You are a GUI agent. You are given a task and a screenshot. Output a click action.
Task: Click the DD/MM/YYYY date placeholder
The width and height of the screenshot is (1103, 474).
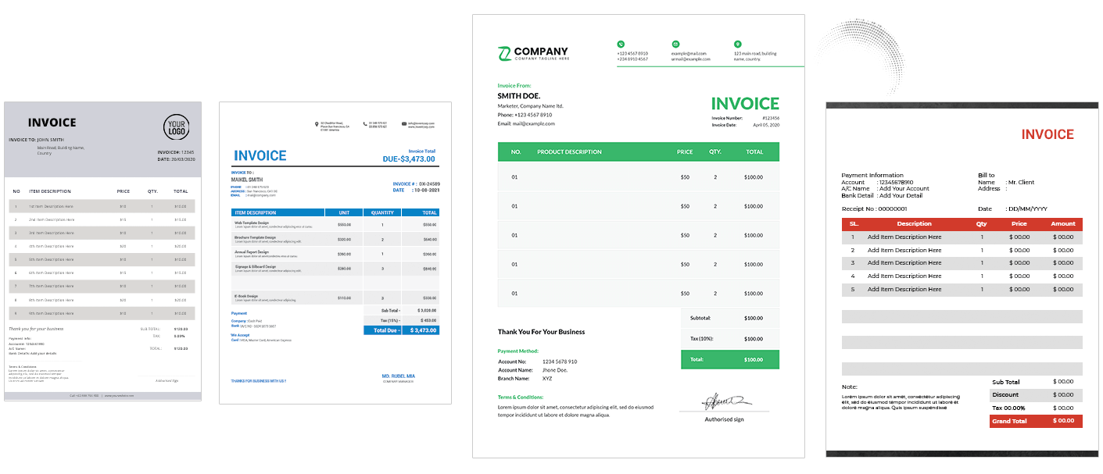click(x=1028, y=208)
